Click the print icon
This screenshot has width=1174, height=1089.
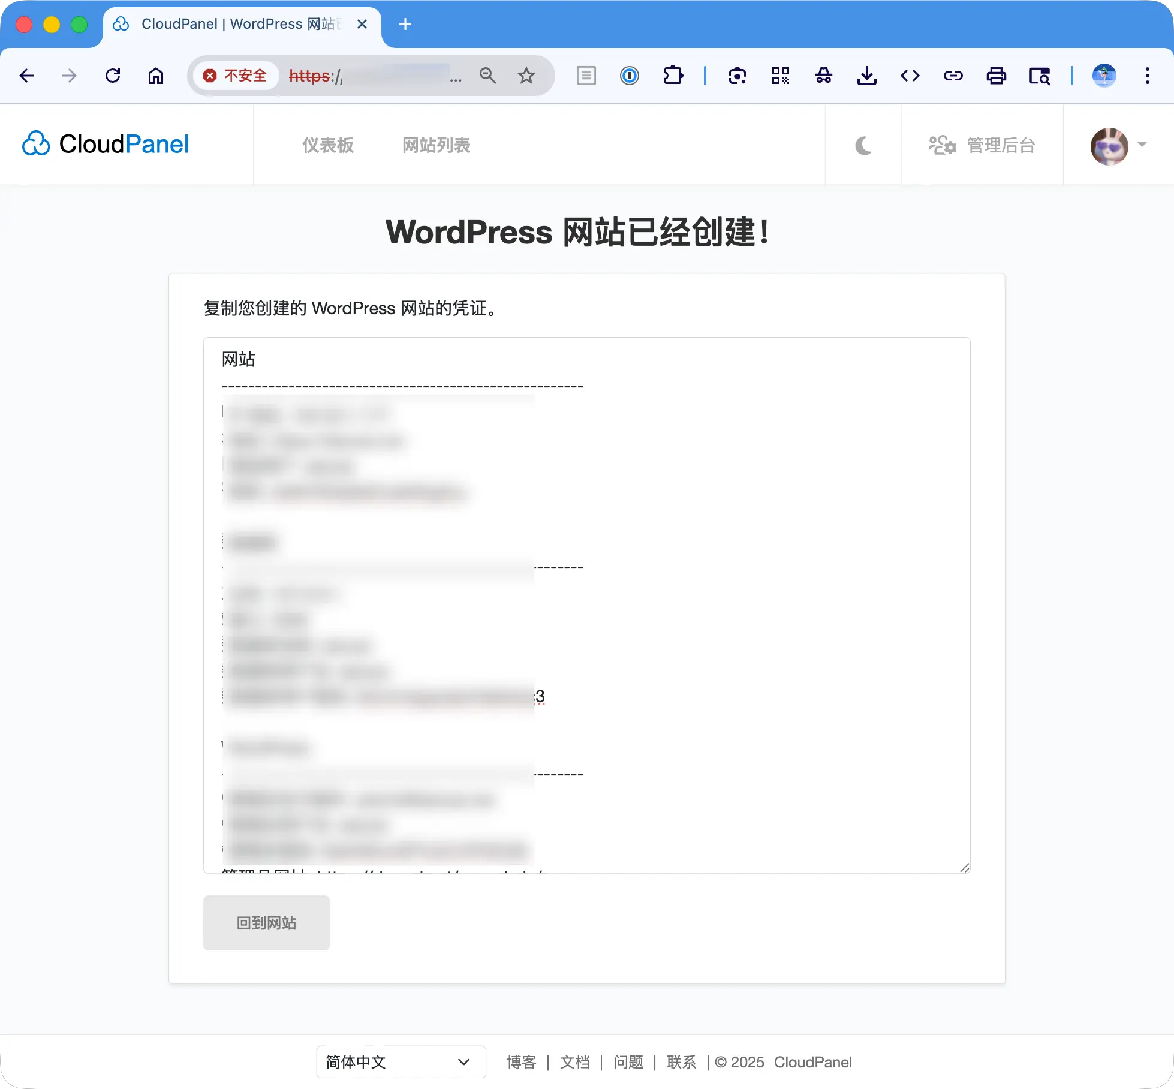pyautogui.click(x=996, y=76)
